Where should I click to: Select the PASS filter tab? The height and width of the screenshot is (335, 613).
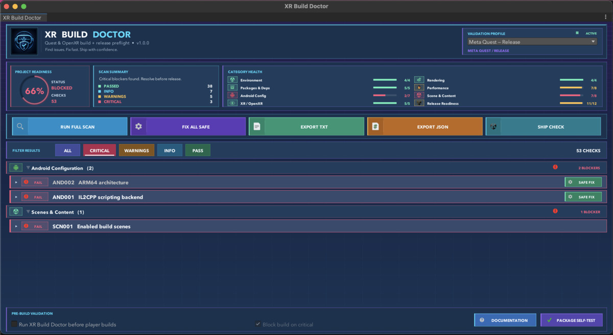coord(198,150)
